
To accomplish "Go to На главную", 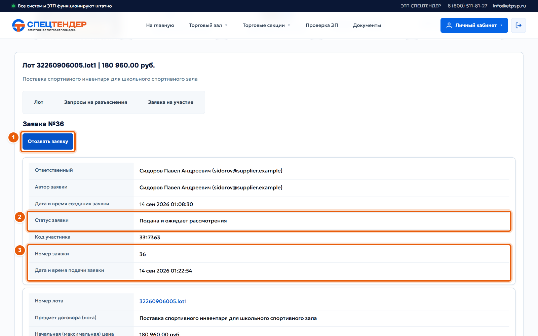I will [x=160, y=25].
